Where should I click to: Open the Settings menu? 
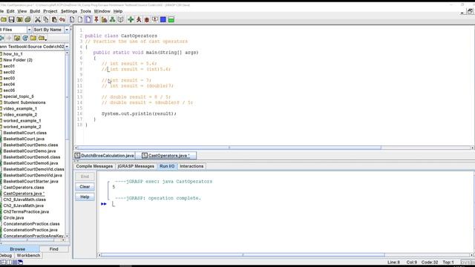click(69, 11)
